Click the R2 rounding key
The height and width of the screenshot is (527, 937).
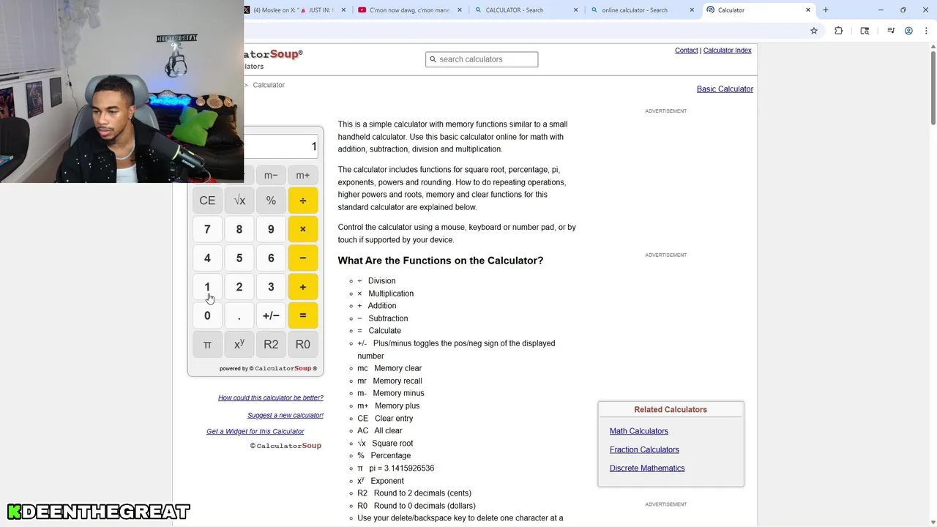point(271,344)
